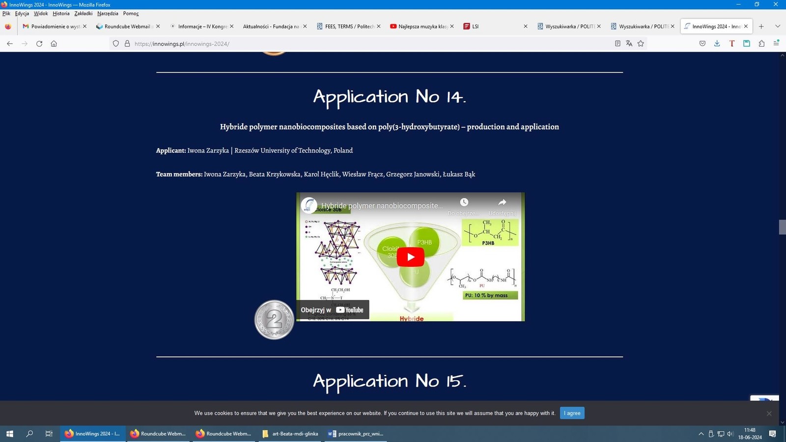Image resolution: width=786 pixels, height=442 pixels.
Task: Accept cookies with I agree button
Action: pos(572,413)
